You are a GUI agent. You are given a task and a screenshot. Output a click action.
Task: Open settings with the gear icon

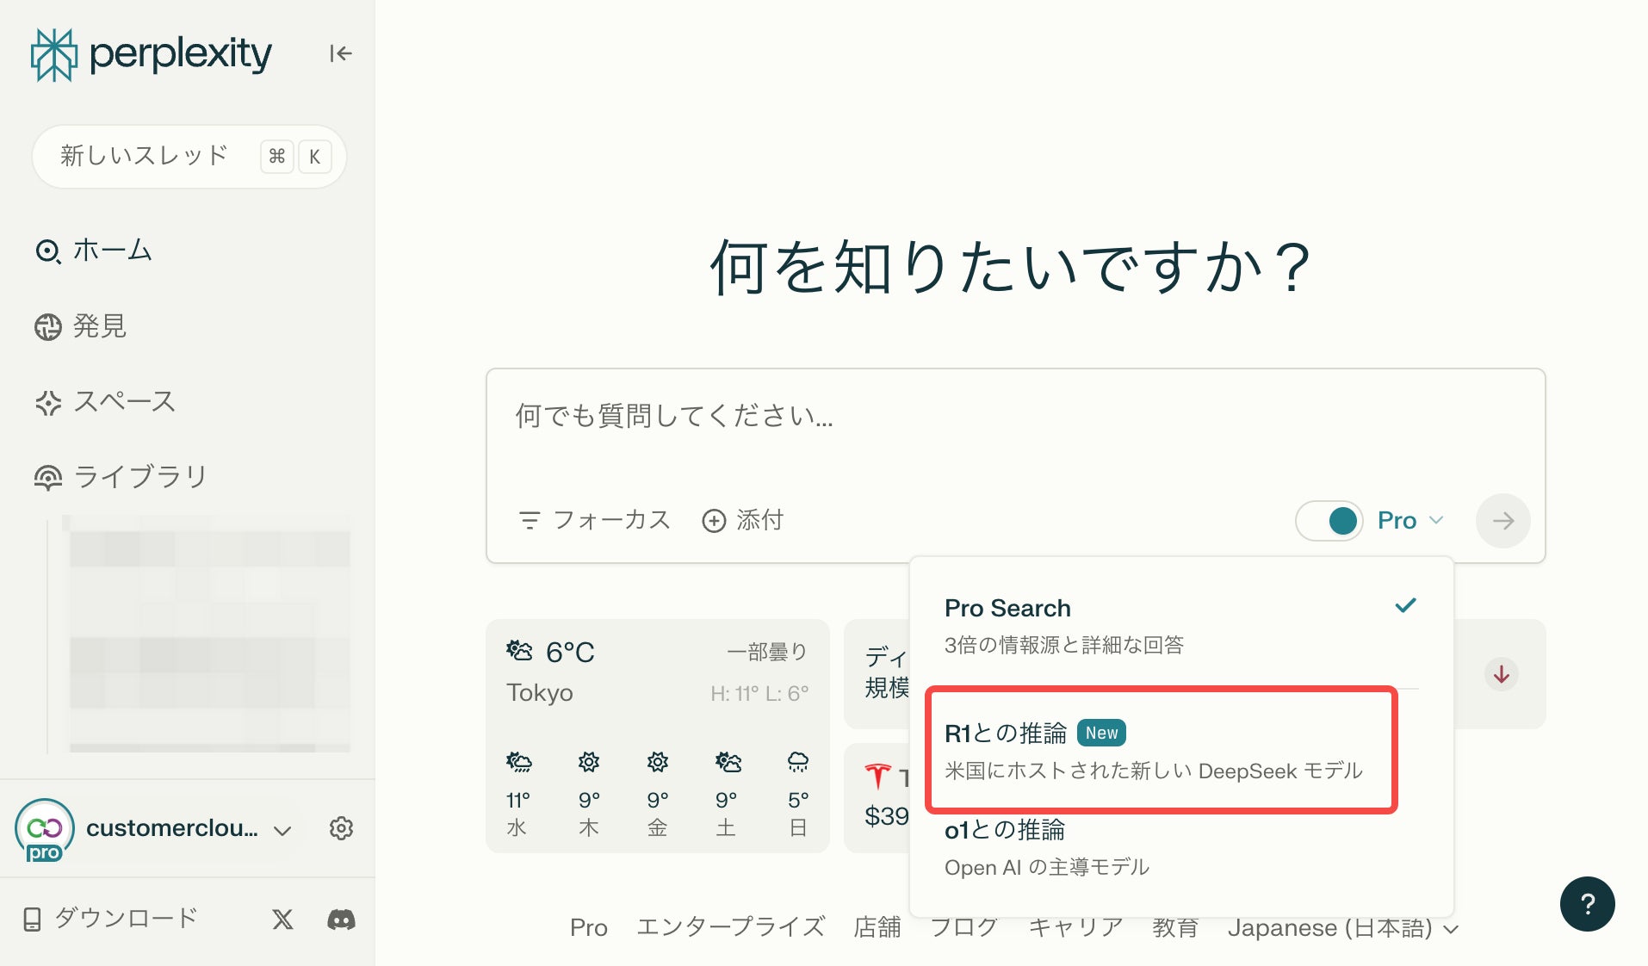(x=341, y=828)
